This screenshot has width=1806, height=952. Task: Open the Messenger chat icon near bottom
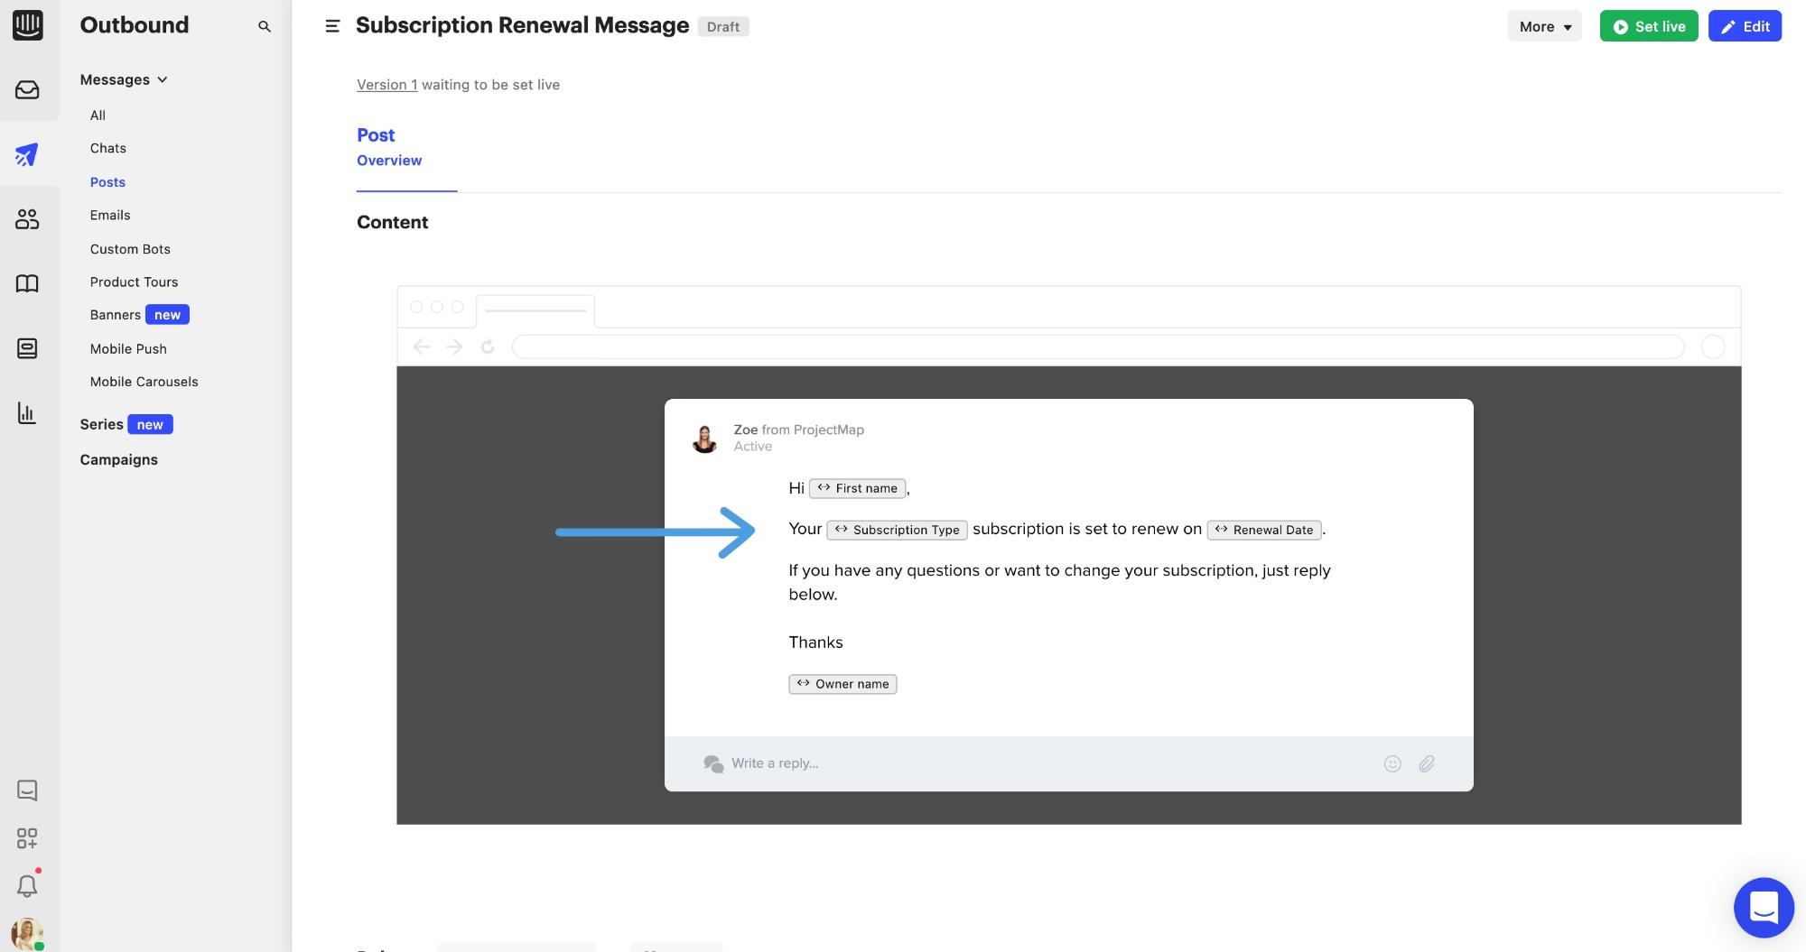(27, 790)
